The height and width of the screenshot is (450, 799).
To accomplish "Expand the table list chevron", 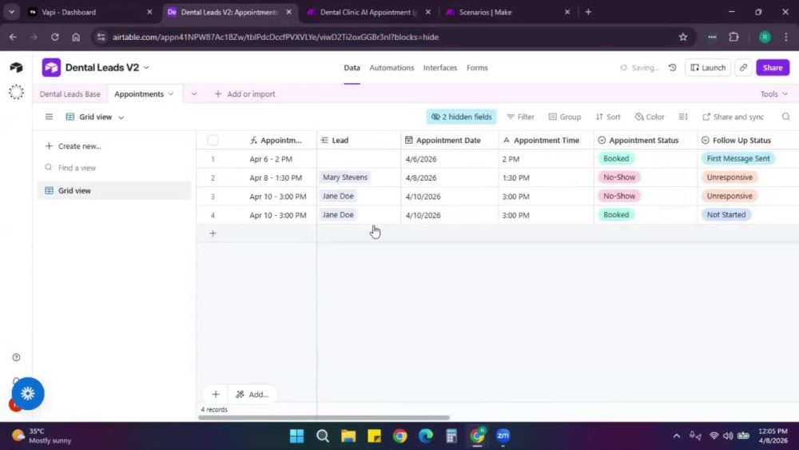I will (194, 94).
